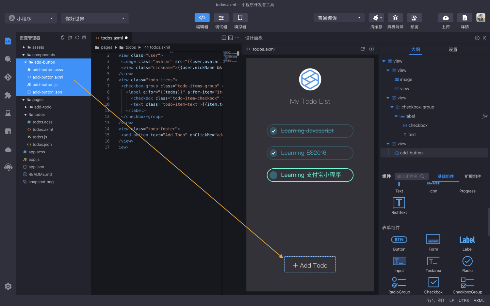Click the 预览 preview icon
Viewport: 490px width, 306px height.
click(x=414, y=18)
